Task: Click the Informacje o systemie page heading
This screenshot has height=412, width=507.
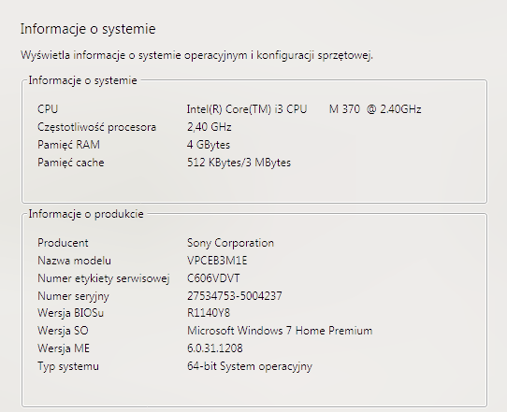Action: (88, 29)
